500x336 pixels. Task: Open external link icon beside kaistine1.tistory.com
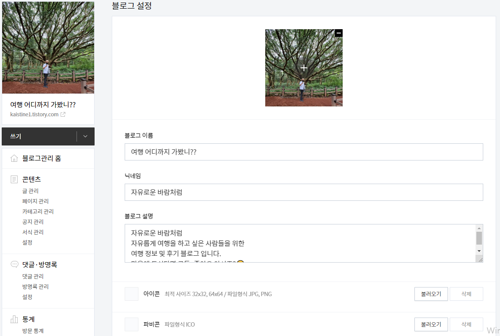(x=63, y=115)
